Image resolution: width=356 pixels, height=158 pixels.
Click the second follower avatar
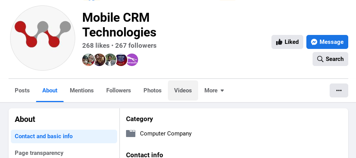pyautogui.click(x=99, y=60)
